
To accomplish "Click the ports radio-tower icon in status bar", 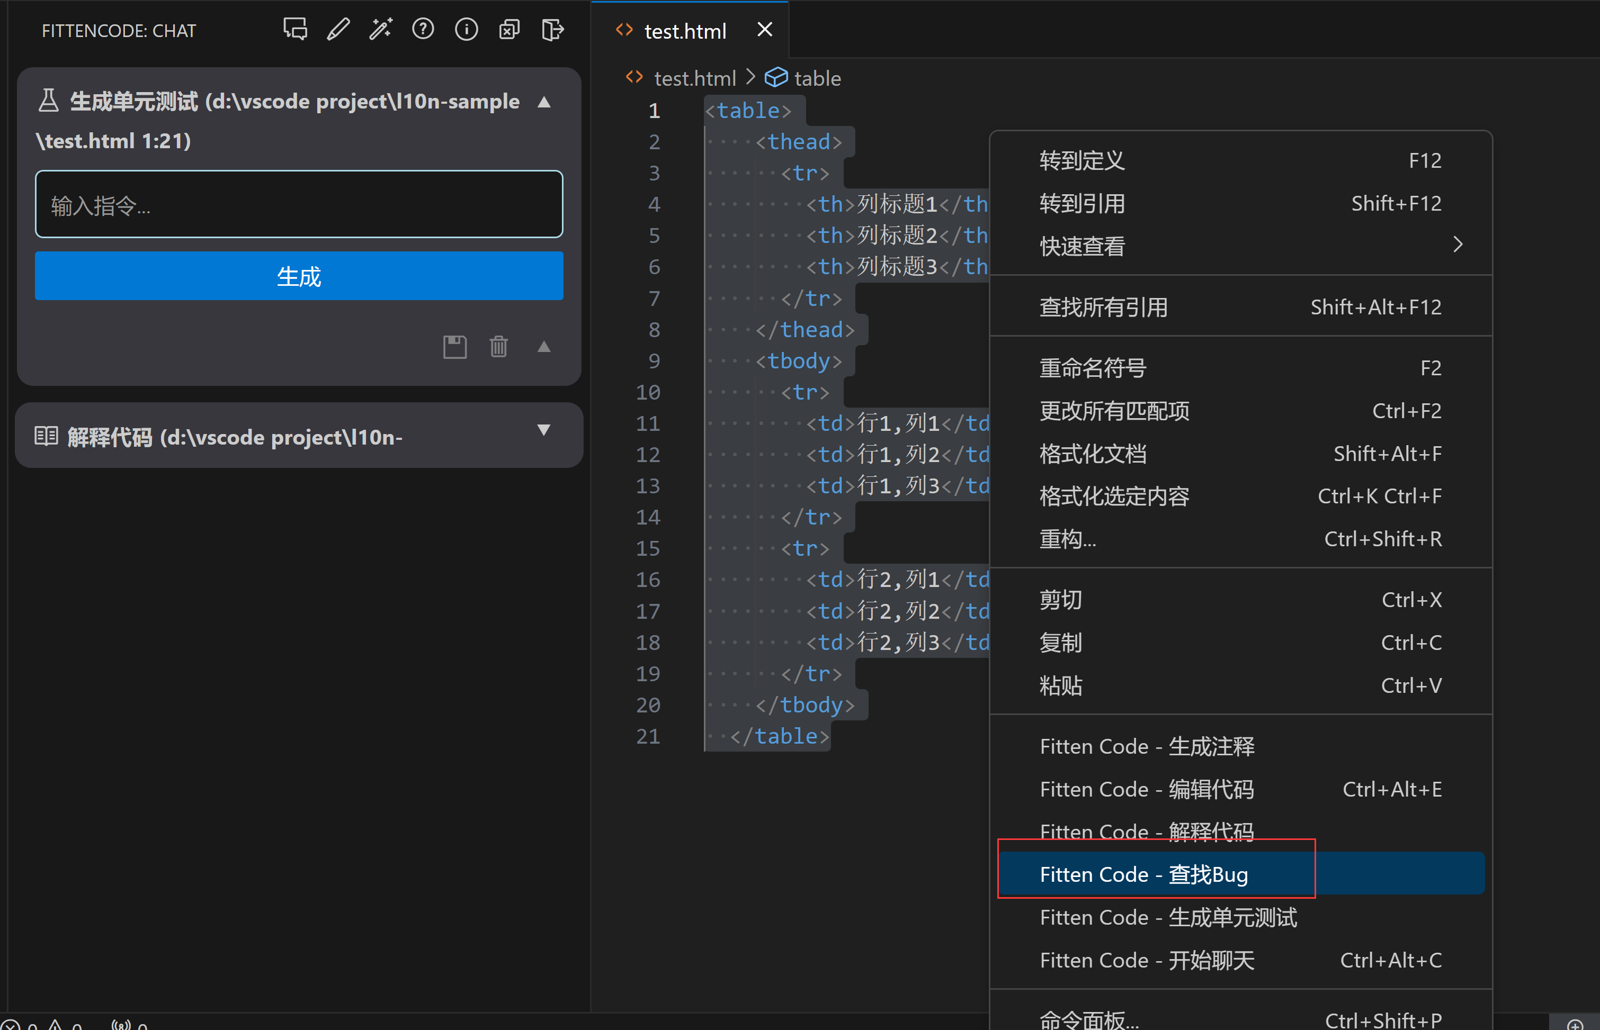I will tap(124, 1025).
